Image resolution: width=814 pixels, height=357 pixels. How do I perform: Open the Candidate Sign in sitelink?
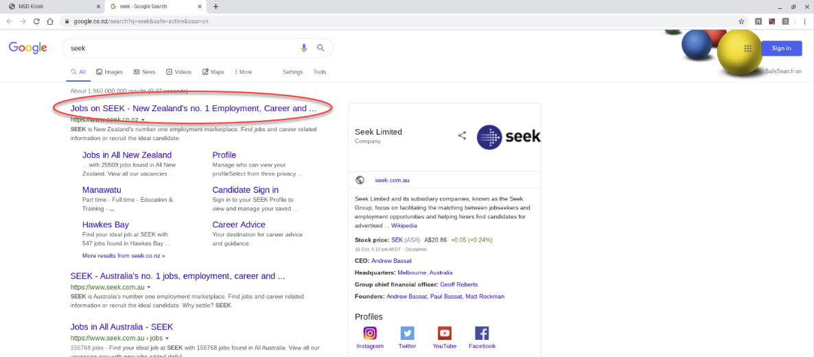tap(246, 189)
